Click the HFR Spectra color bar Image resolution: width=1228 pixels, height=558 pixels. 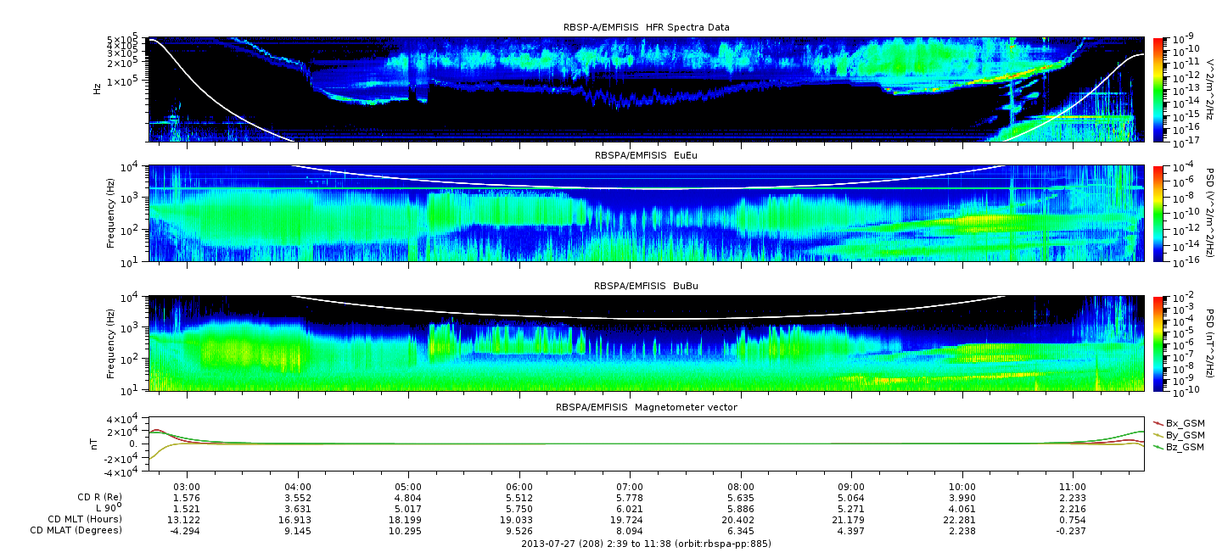(x=1158, y=89)
